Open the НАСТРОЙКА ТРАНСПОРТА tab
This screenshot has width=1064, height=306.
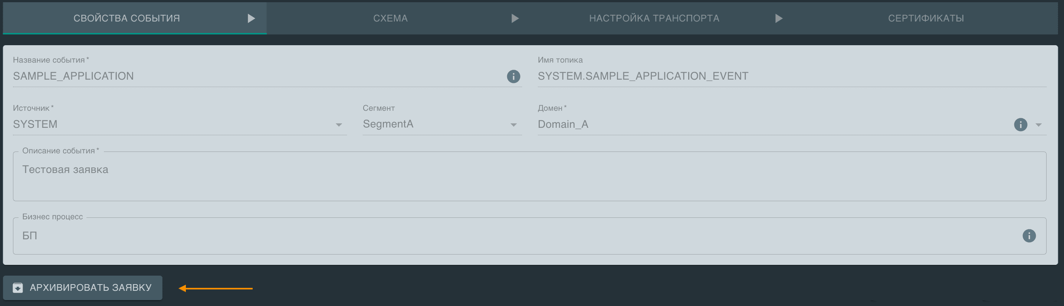[654, 19]
